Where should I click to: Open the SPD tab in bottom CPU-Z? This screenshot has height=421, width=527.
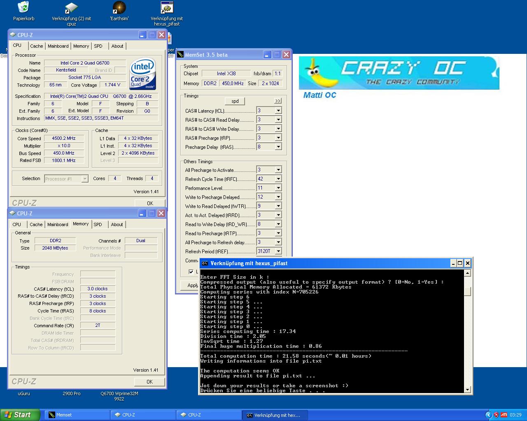pos(98,224)
